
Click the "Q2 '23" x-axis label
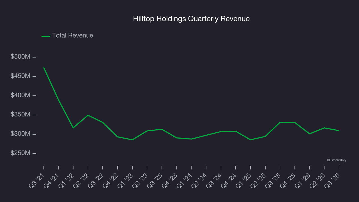pos(140,180)
